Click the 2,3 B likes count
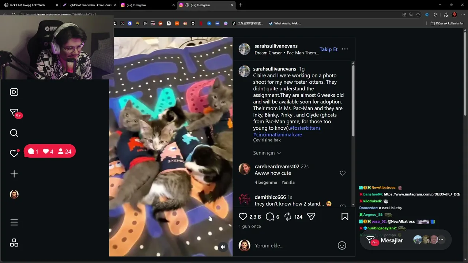Screen dimensions: 468x263 coord(255,217)
